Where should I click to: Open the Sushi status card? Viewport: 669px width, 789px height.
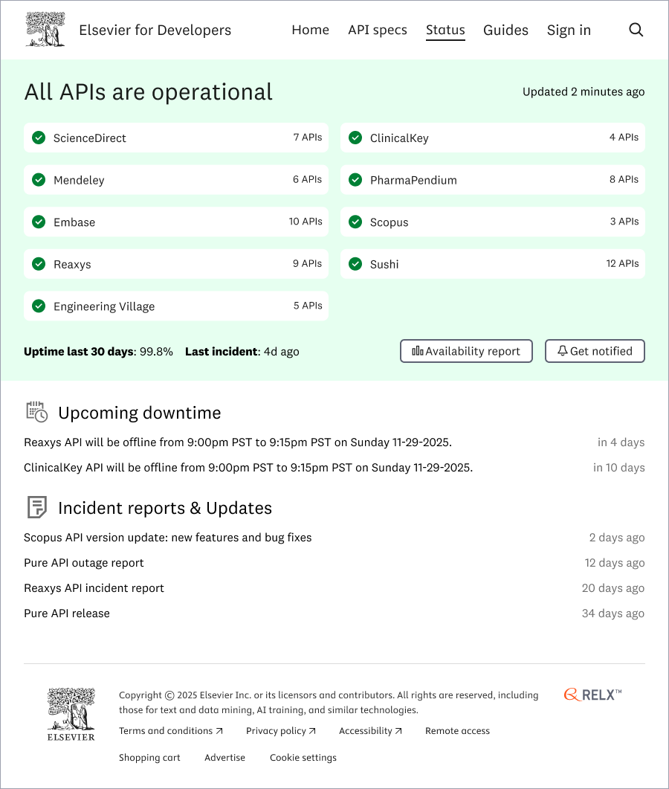(493, 264)
